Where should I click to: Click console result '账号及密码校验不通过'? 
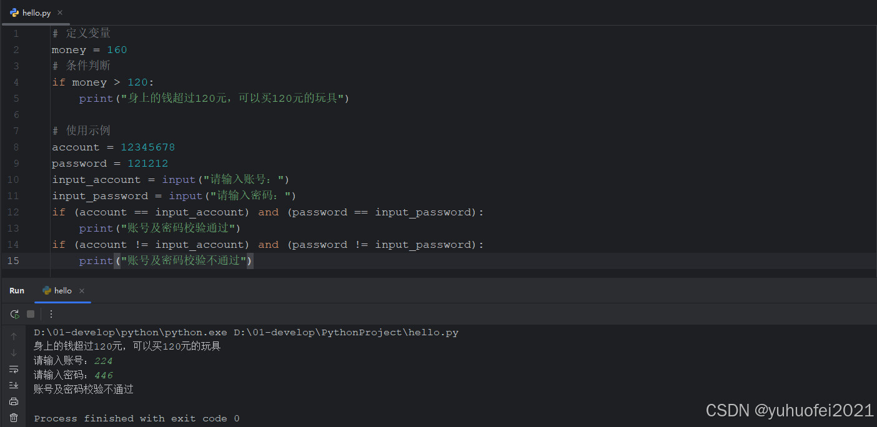pyautogui.click(x=84, y=390)
